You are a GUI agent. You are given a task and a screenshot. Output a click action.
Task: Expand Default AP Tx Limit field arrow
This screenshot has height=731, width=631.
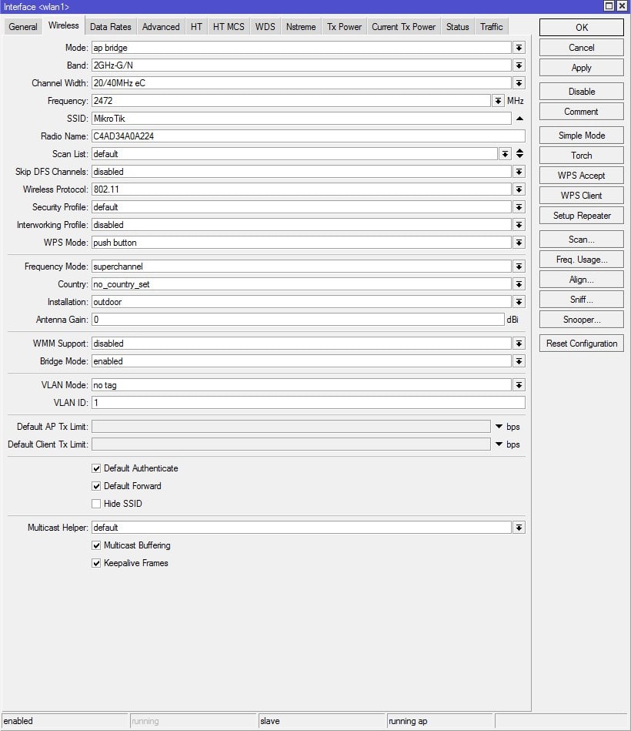pos(499,427)
